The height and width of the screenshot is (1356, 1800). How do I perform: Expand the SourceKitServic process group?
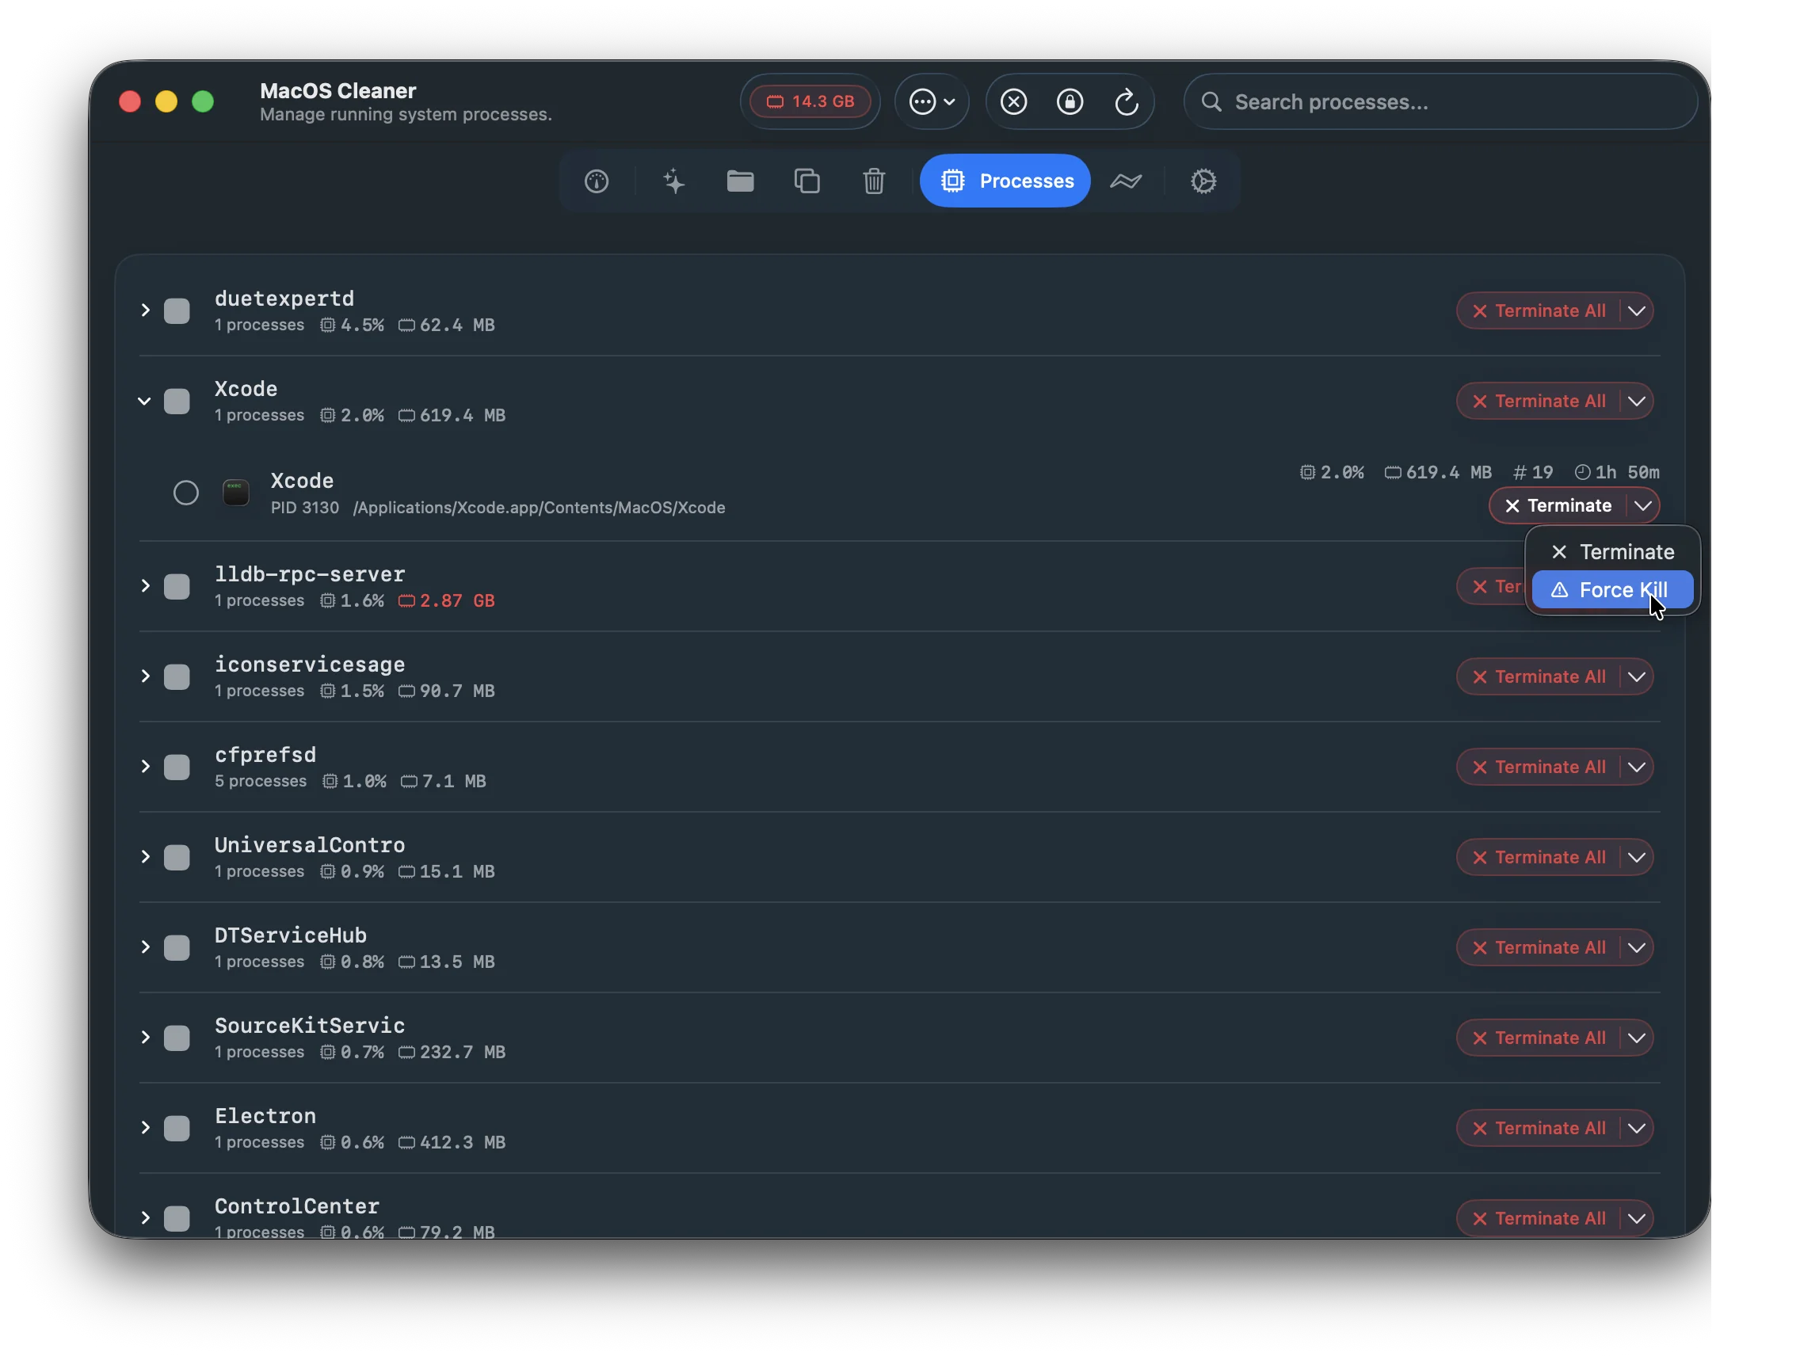(x=145, y=1038)
